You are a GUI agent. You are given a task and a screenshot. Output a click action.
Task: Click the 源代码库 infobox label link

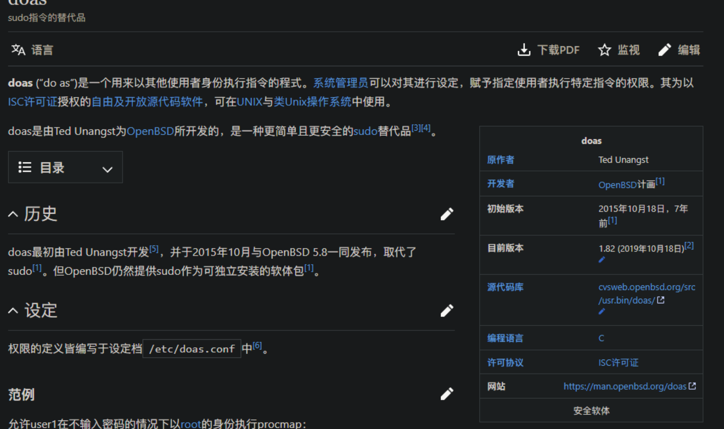point(505,287)
